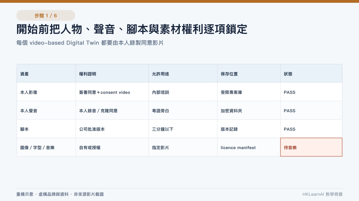
Task: Select the 簽署同意＋consent video cell
Action: pyautogui.click(x=112, y=92)
